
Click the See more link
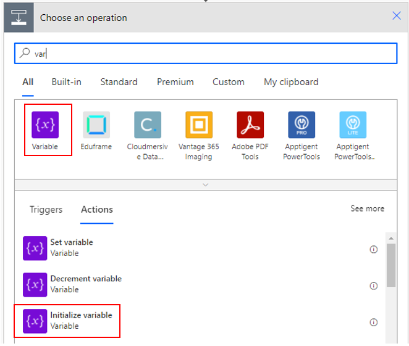[x=367, y=208]
